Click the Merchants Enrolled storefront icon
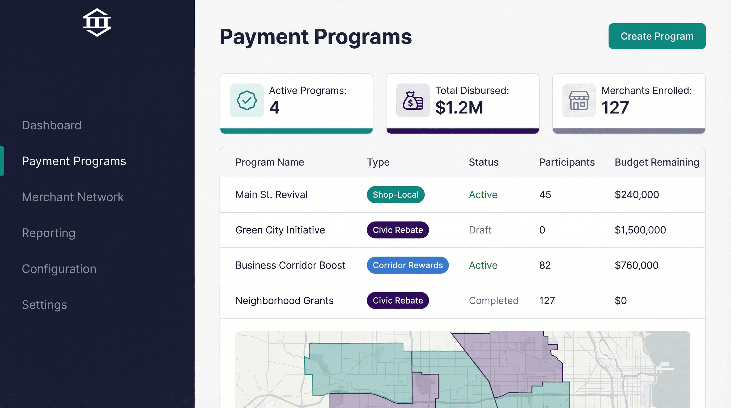 (x=579, y=100)
